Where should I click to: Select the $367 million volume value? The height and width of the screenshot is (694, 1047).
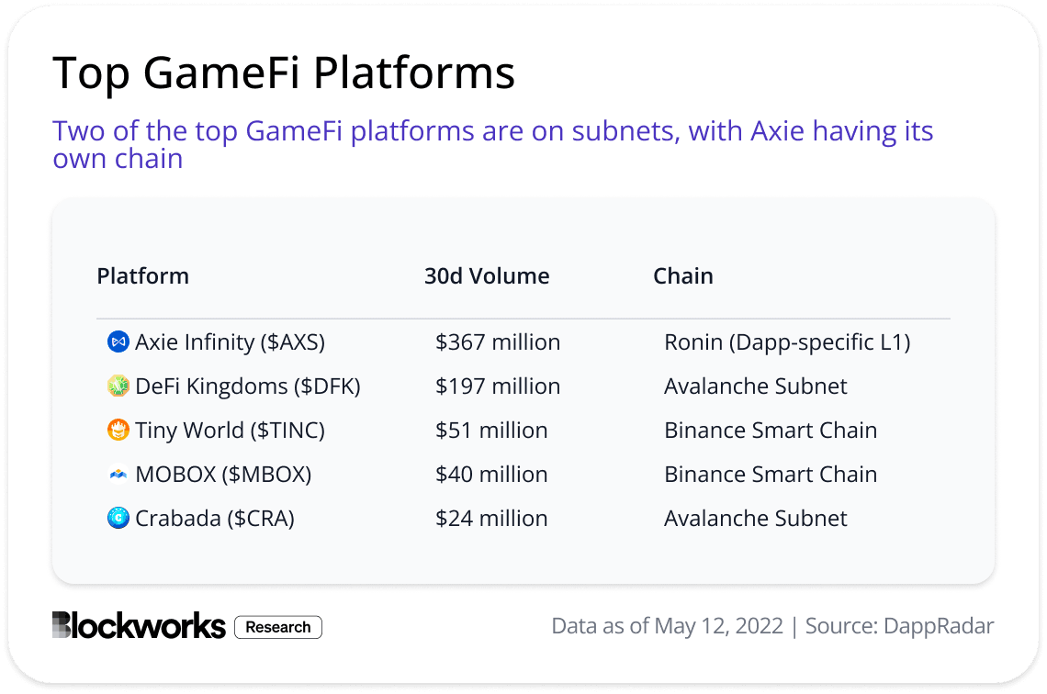pyautogui.click(x=498, y=341)
